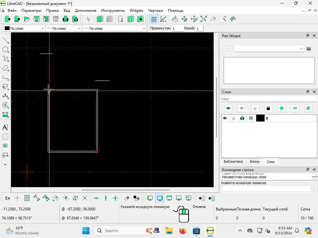Open the Правка menu
The height and width of the screenshot is (238, 318).
(x=52, y=11)
